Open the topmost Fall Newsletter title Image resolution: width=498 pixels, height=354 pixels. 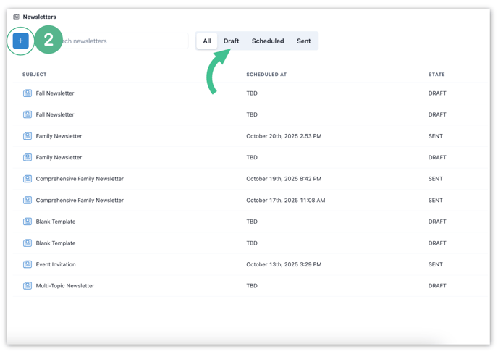55,93
